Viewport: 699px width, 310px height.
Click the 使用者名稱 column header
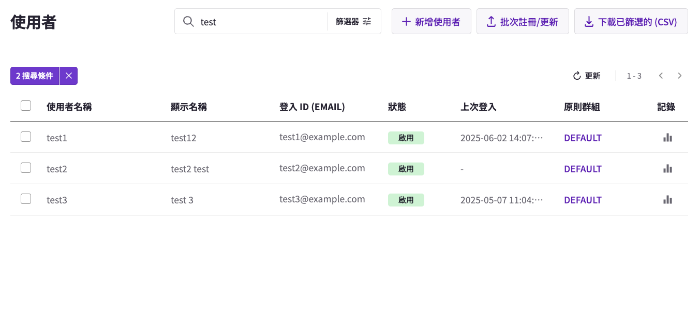[x=69, y=107]
